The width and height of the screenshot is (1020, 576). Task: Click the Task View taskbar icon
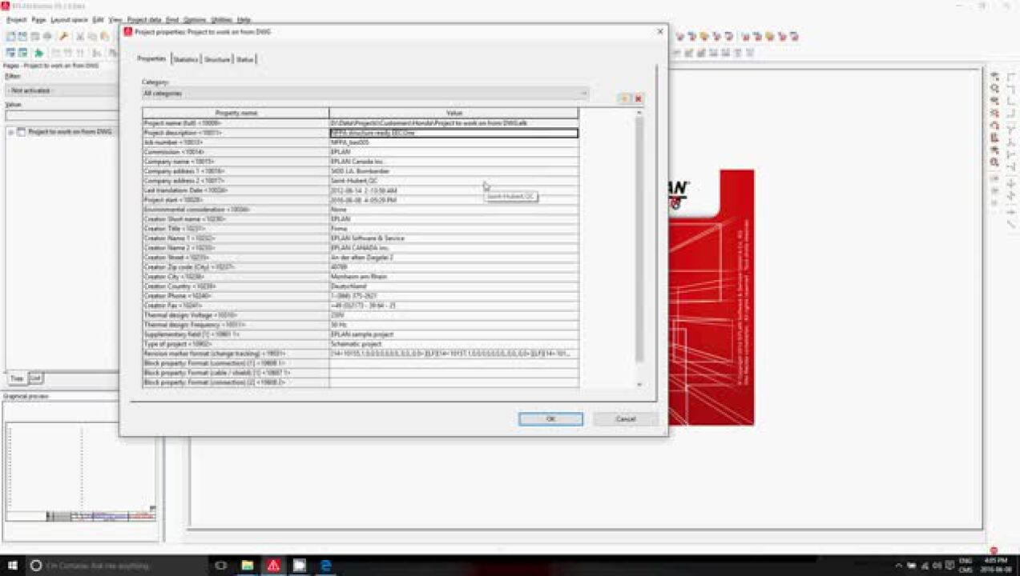pos(221,566)
